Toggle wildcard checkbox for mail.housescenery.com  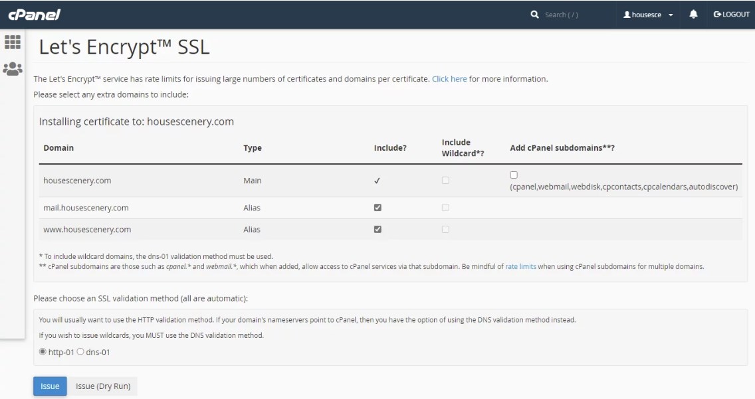coord(445,208)
